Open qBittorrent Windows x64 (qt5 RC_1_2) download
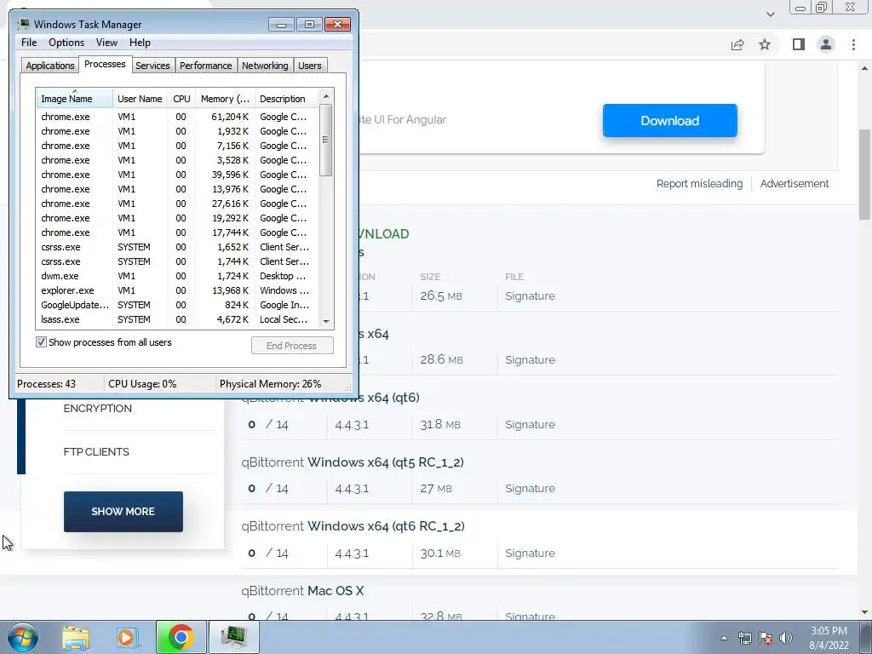The height and width of the screenshot is (654, 872). [x=353, y=462]
